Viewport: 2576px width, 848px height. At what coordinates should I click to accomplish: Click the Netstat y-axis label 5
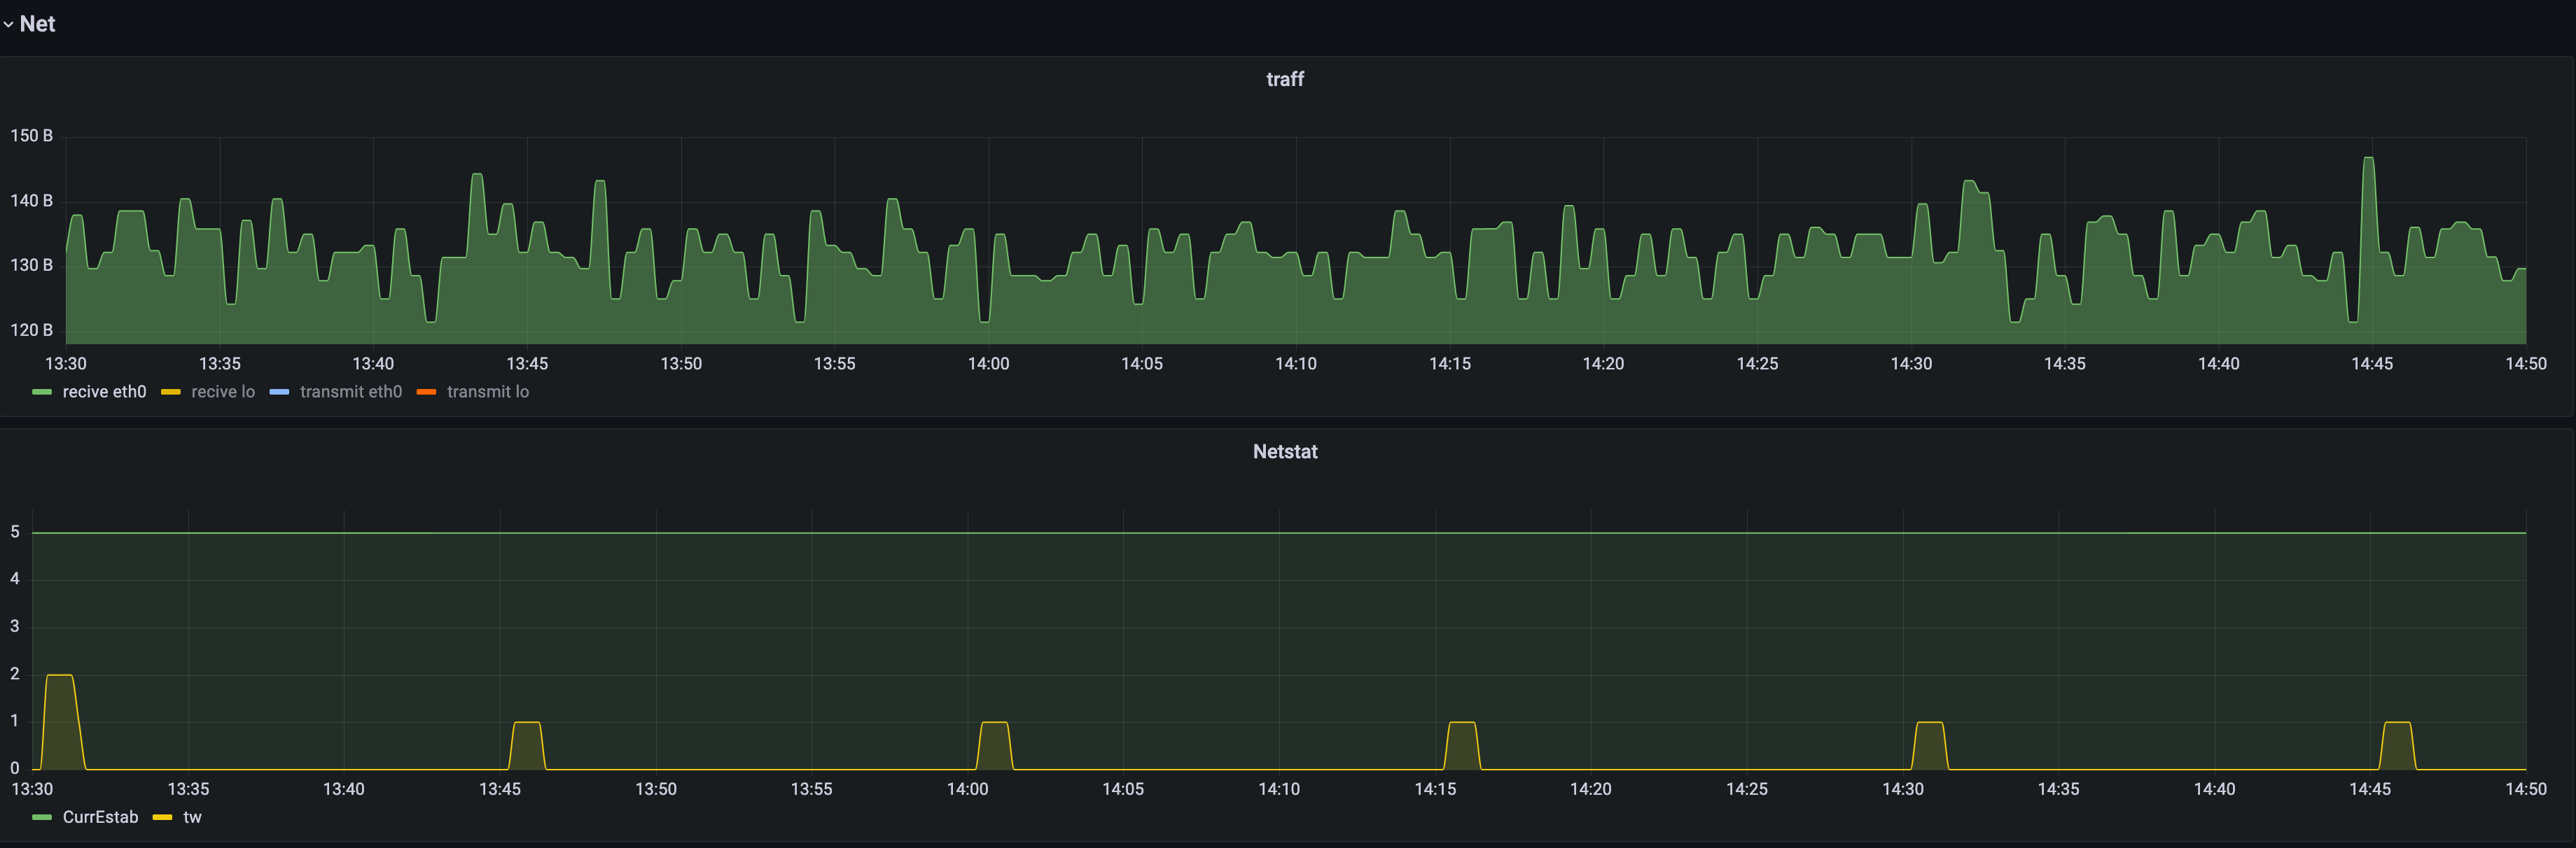click(x=15, y=532)
